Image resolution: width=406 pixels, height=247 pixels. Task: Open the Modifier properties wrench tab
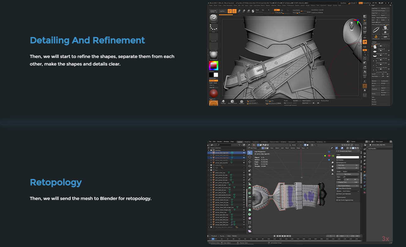coord(365,175)
